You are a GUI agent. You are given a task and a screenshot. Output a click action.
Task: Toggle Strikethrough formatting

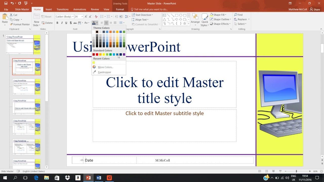(x=75, y=23)
